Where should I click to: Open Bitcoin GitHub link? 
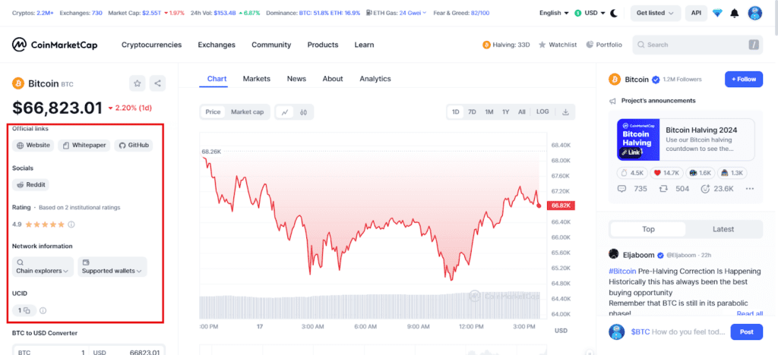[x=134, y=146]
